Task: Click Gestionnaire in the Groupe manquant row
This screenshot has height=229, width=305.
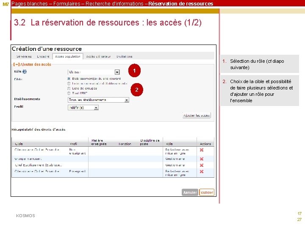Action: (175, 159)
